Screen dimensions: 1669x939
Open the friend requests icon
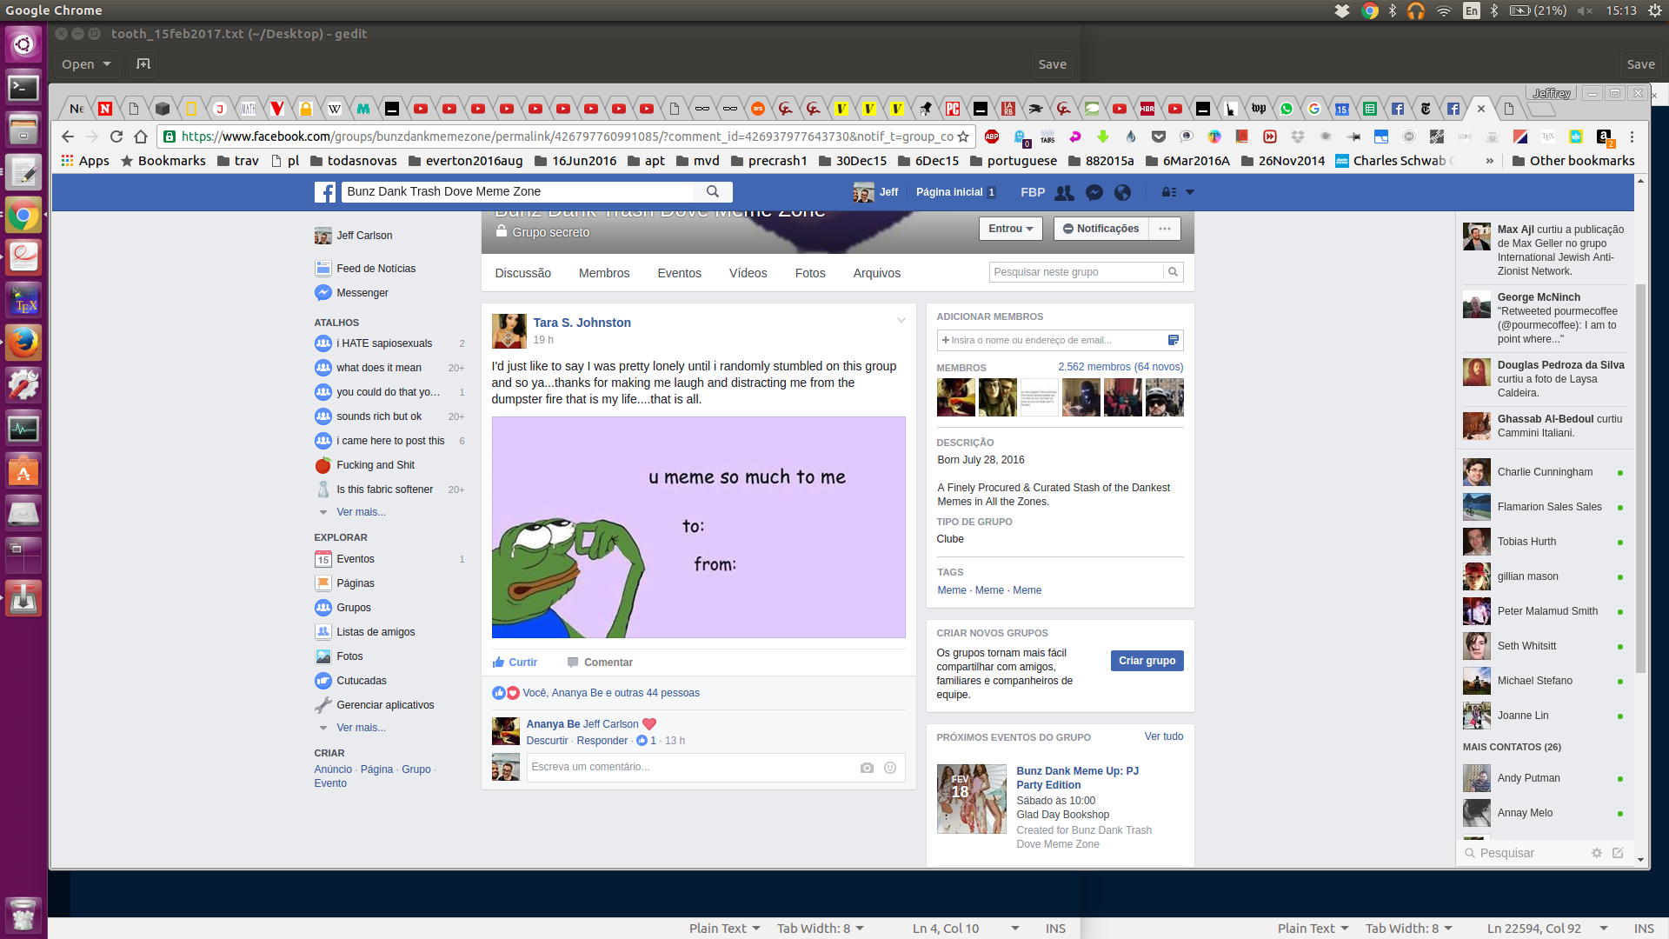click(1064, 192)
